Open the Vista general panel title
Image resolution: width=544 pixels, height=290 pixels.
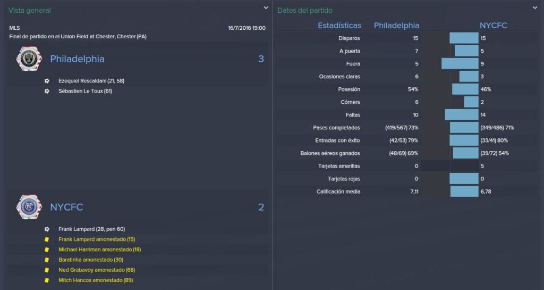click(x=30, y=11)
